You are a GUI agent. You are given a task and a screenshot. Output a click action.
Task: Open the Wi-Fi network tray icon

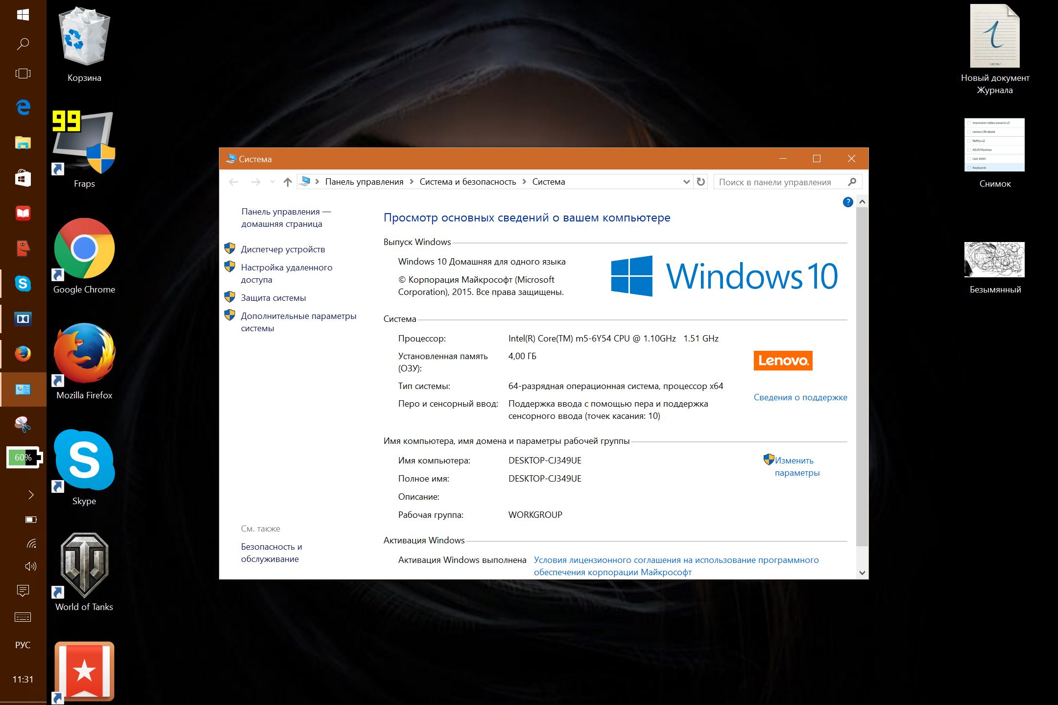point(31,543)
